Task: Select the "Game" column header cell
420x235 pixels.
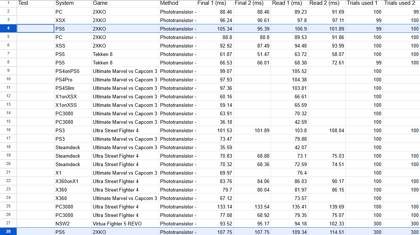Action: click(125, 3)
